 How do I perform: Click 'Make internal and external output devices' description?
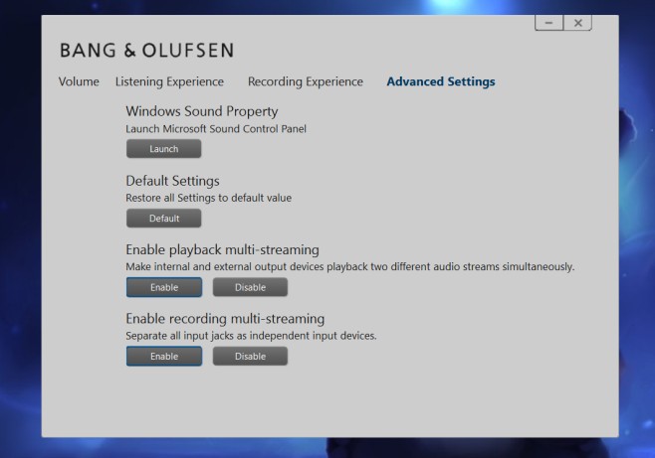click(x=350, y=266)
